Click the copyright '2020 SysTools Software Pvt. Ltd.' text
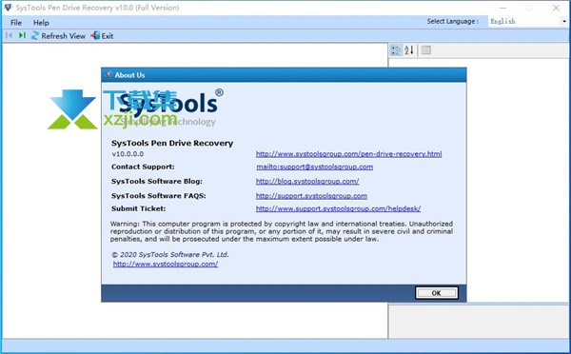 170,255
